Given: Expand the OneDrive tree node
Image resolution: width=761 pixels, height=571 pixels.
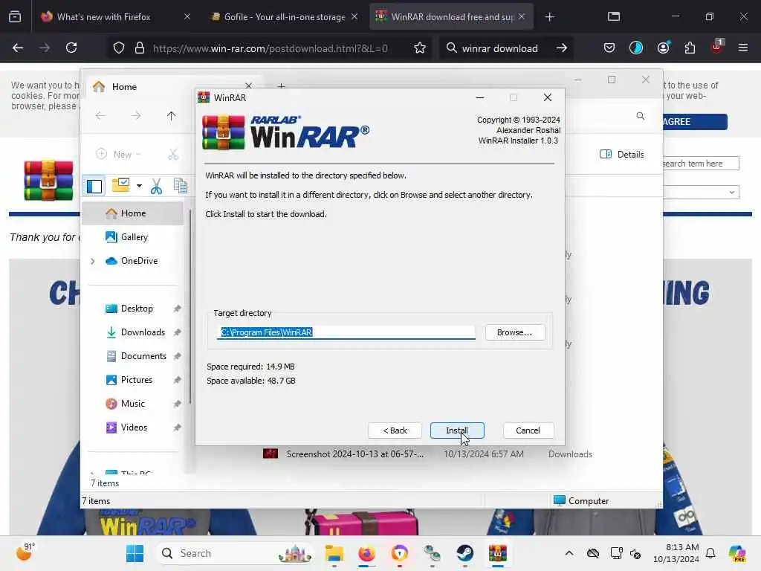Looking at the screenshot, I should coord(93,261).
